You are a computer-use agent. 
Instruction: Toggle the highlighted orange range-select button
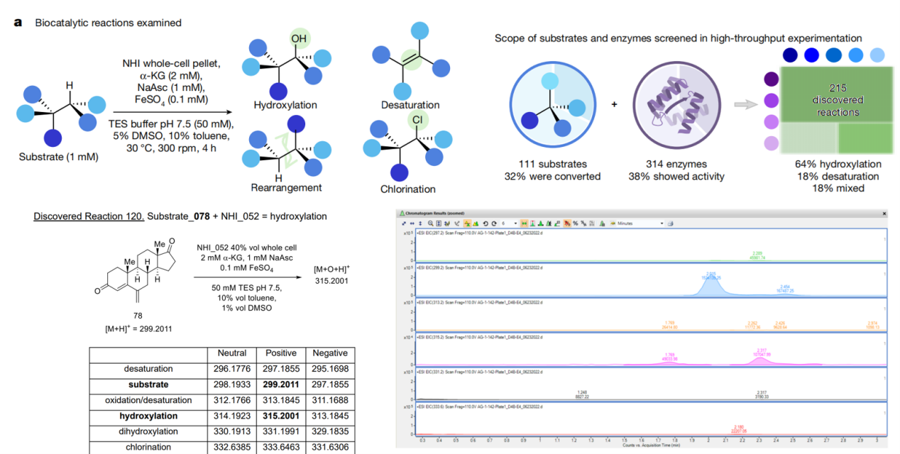(x=525, y=223)
